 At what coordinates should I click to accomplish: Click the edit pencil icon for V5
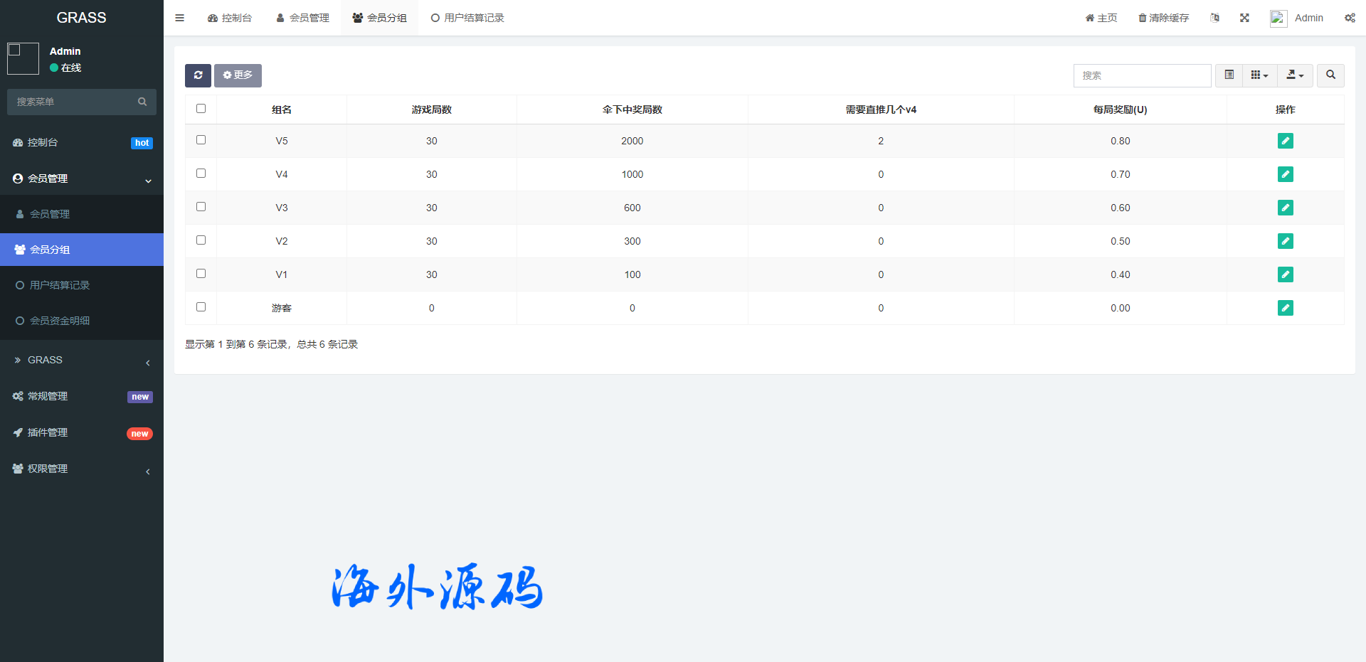pos(1285,141)
